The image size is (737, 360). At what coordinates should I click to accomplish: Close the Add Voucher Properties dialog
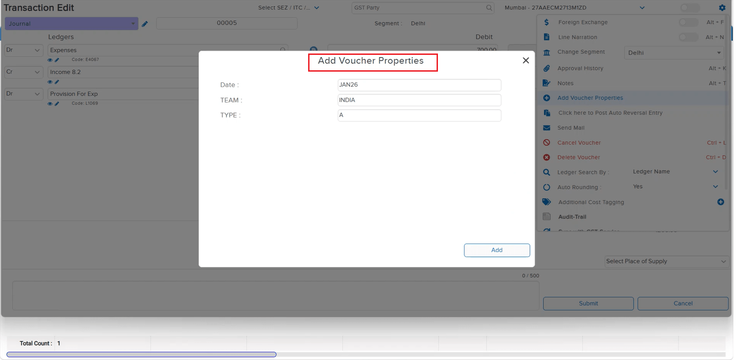(526, 60)
